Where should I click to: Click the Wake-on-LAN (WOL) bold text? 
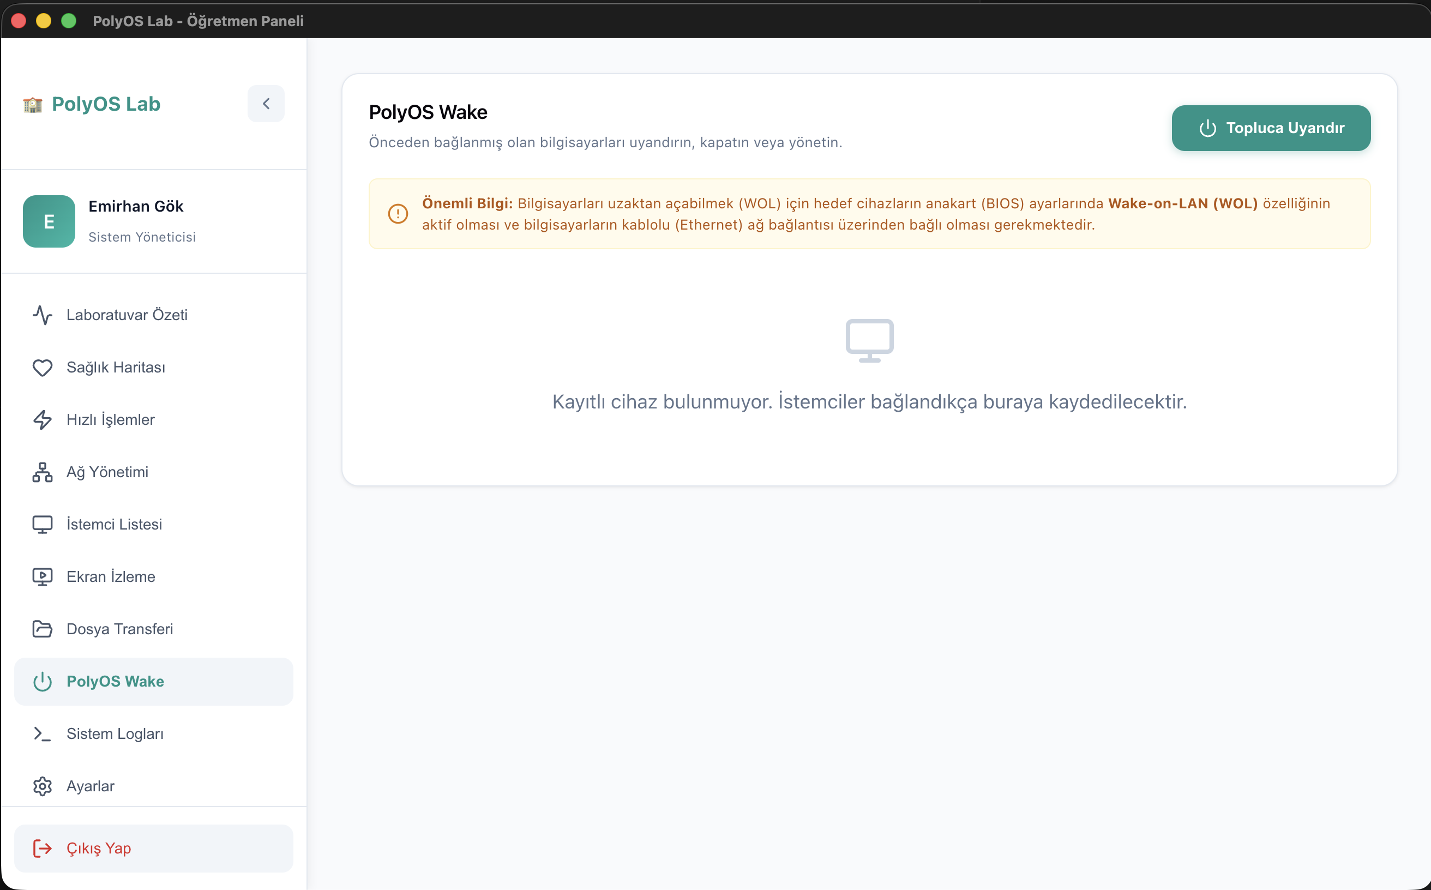(x=1182, y=203)
